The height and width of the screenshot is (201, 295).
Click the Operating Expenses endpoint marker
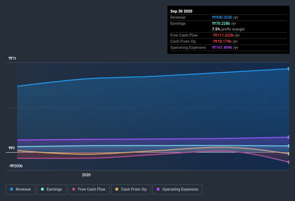289,137
